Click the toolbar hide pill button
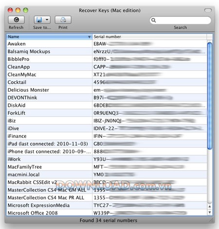Image resolution: width=219 pixels, height=229 pixels. (x=208, y=10)
